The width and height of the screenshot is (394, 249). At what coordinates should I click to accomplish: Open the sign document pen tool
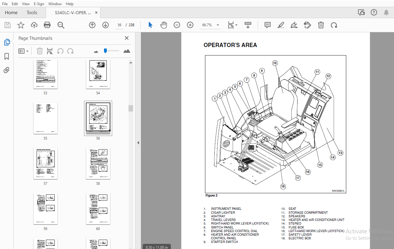click(x=294, y=25)
